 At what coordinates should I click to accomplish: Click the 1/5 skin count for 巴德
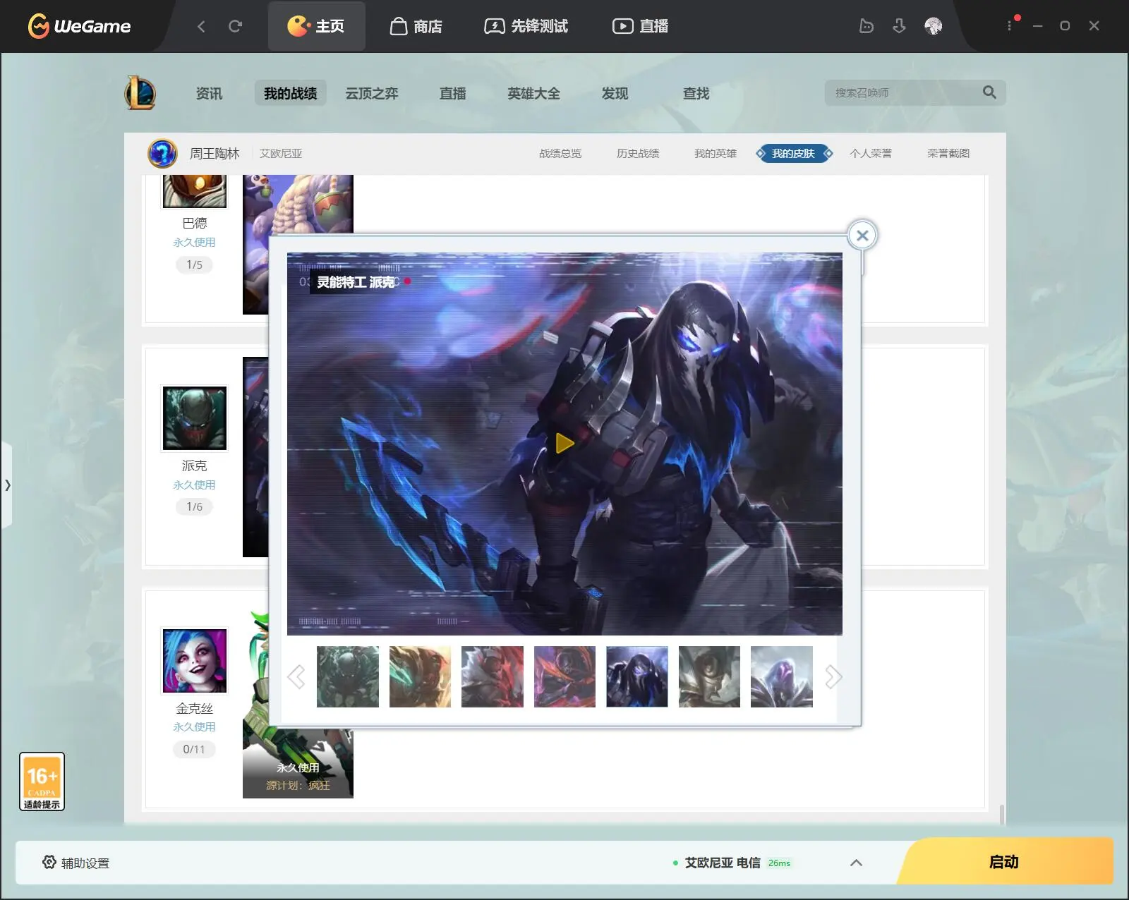tap(194, 264)
